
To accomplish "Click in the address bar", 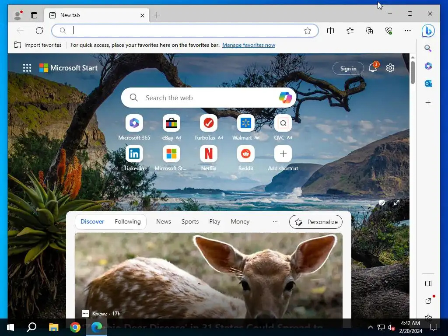I will tap(185, 31).
